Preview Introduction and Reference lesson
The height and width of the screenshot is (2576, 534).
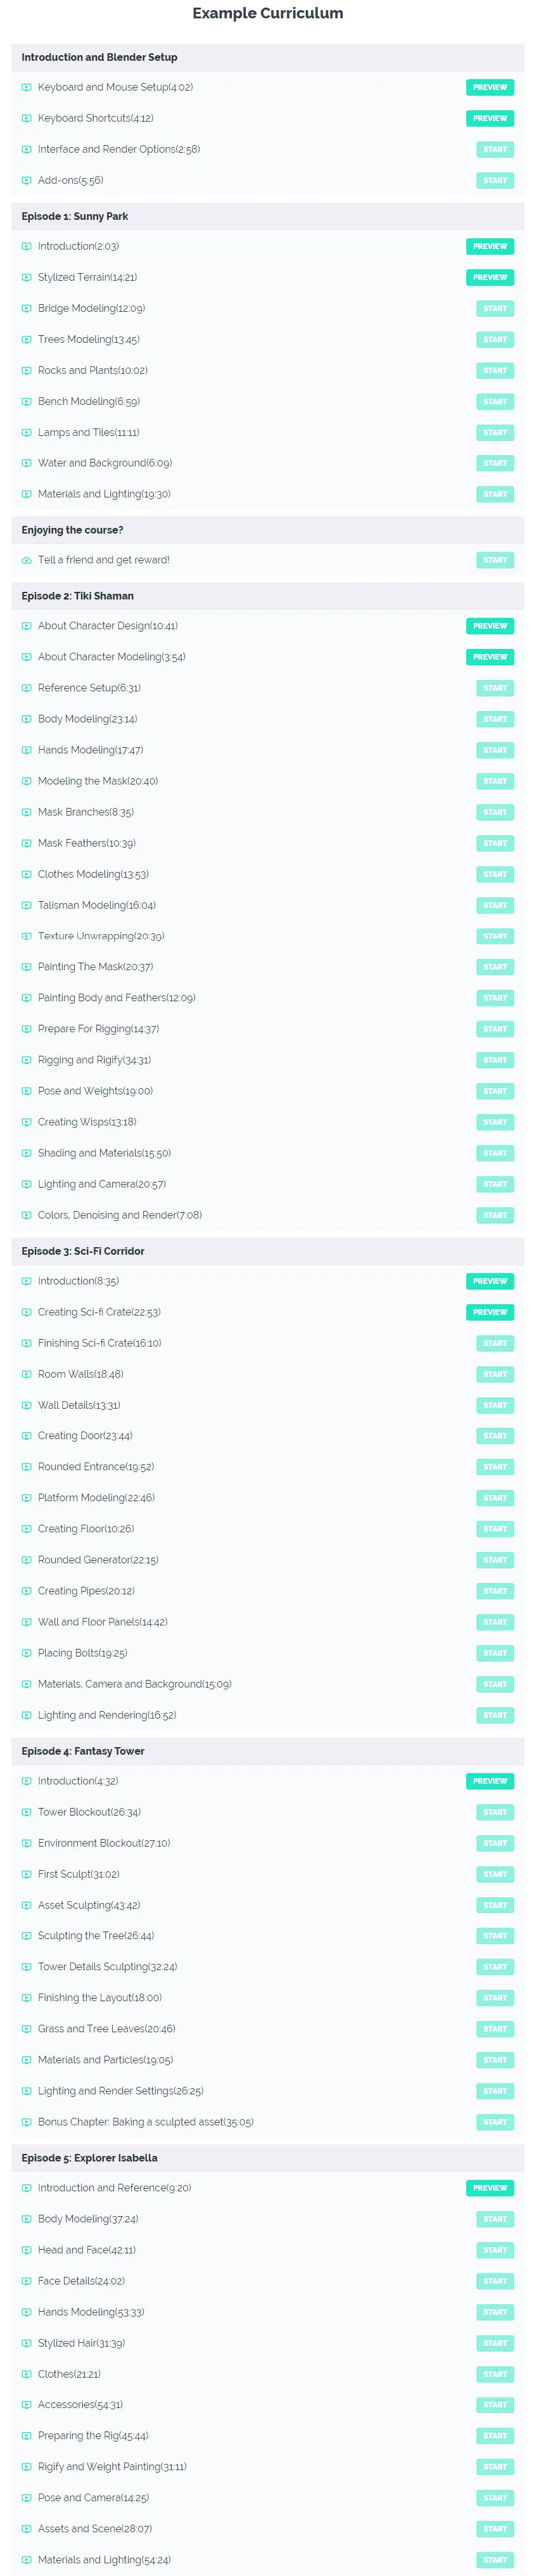490,2188
